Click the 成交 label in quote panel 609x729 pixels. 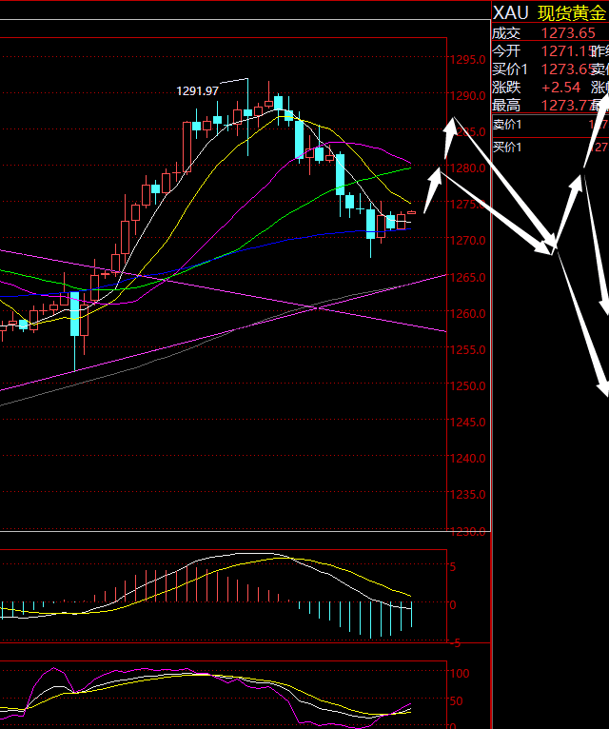pyautogui.click(x=506, y=33)
